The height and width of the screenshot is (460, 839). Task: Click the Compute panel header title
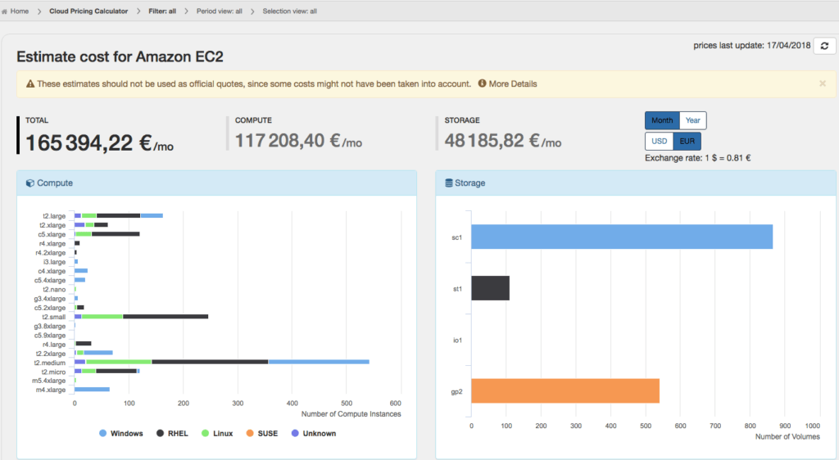click(55, 183)
